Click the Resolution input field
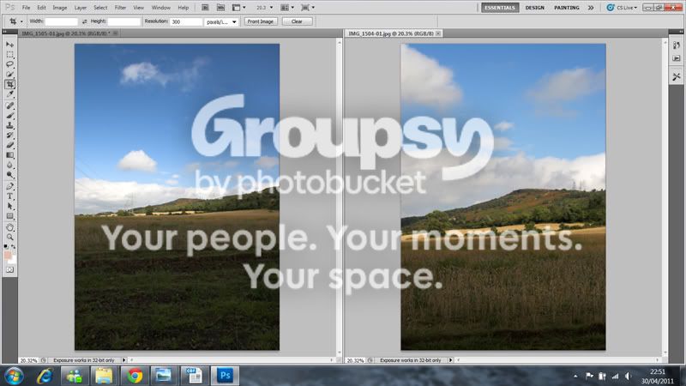Screen dimensions: 686x386 coord(186,21)
